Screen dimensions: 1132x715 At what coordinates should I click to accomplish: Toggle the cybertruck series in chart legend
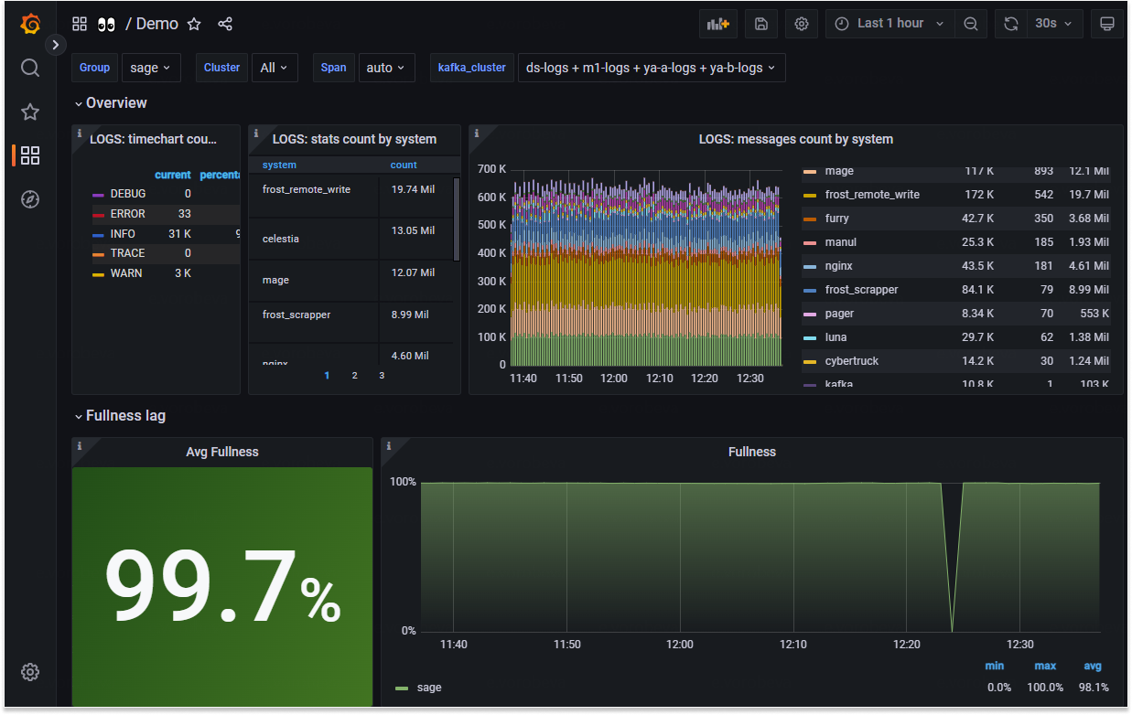(851, 361)
